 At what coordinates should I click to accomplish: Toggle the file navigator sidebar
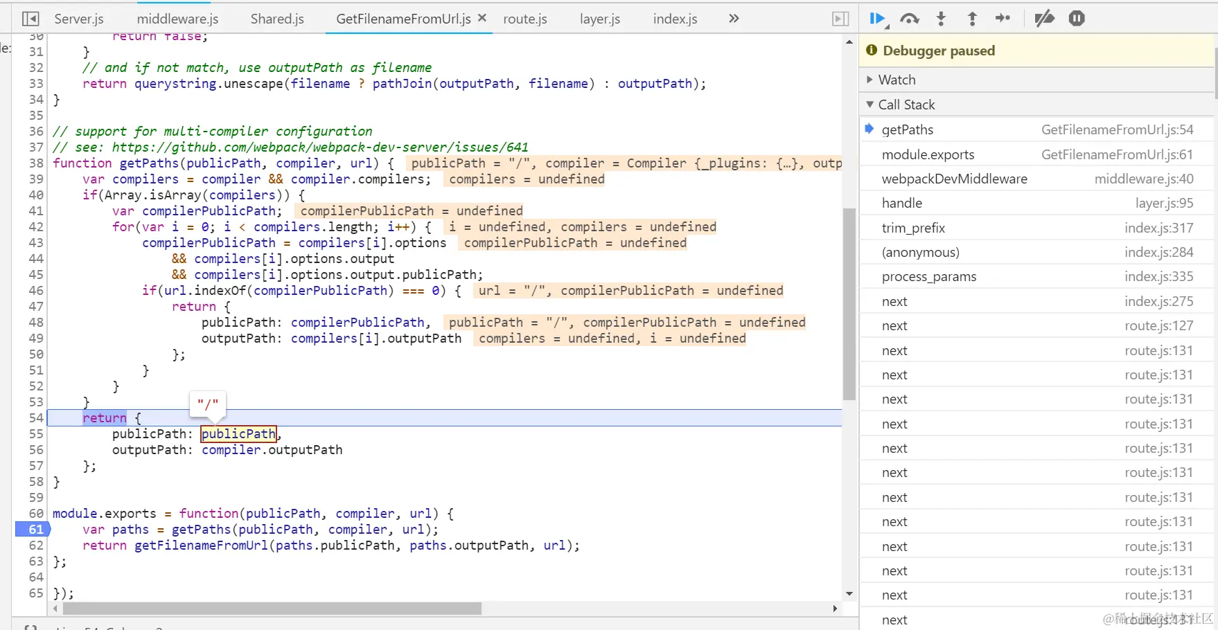(x=30, y=19)
